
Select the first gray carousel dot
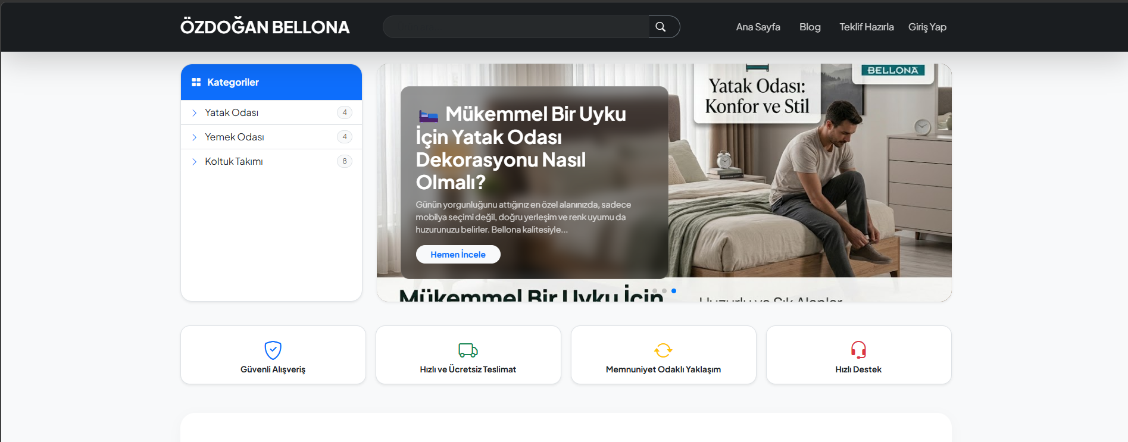coord(655,291)
